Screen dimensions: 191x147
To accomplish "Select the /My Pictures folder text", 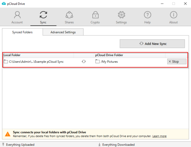I will pyautogui.click(x=109, y=61).
